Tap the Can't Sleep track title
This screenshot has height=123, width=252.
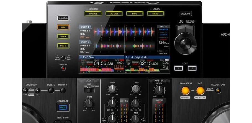pyautogui.click(x=89, y=57)
